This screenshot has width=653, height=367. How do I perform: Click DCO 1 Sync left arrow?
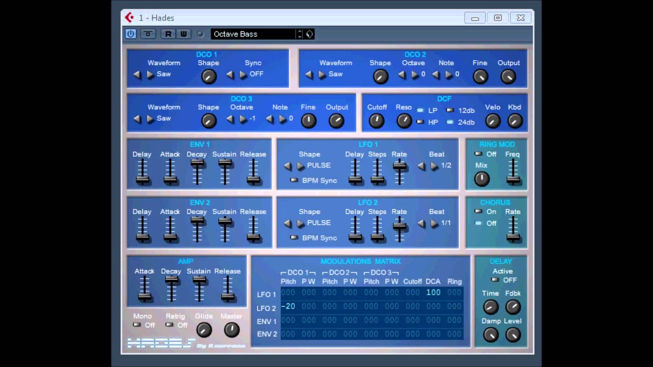[230, 74]
